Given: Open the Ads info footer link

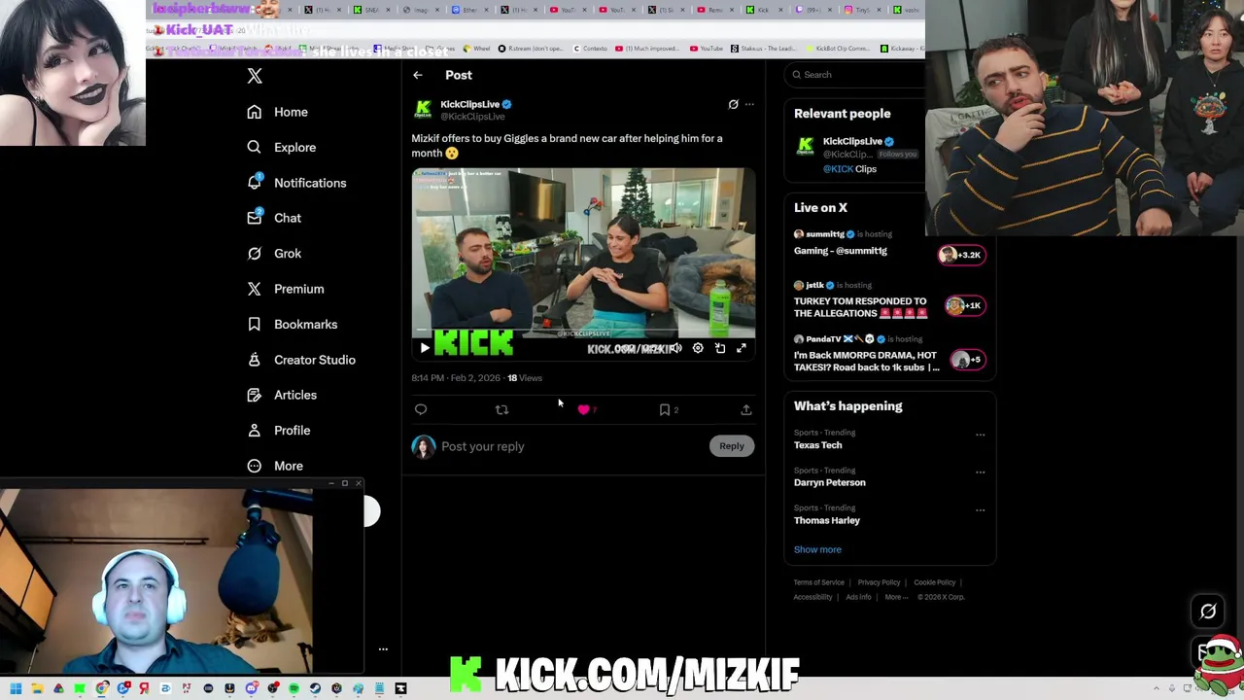Looking at the screenshot, I should (x=858, y=597).
